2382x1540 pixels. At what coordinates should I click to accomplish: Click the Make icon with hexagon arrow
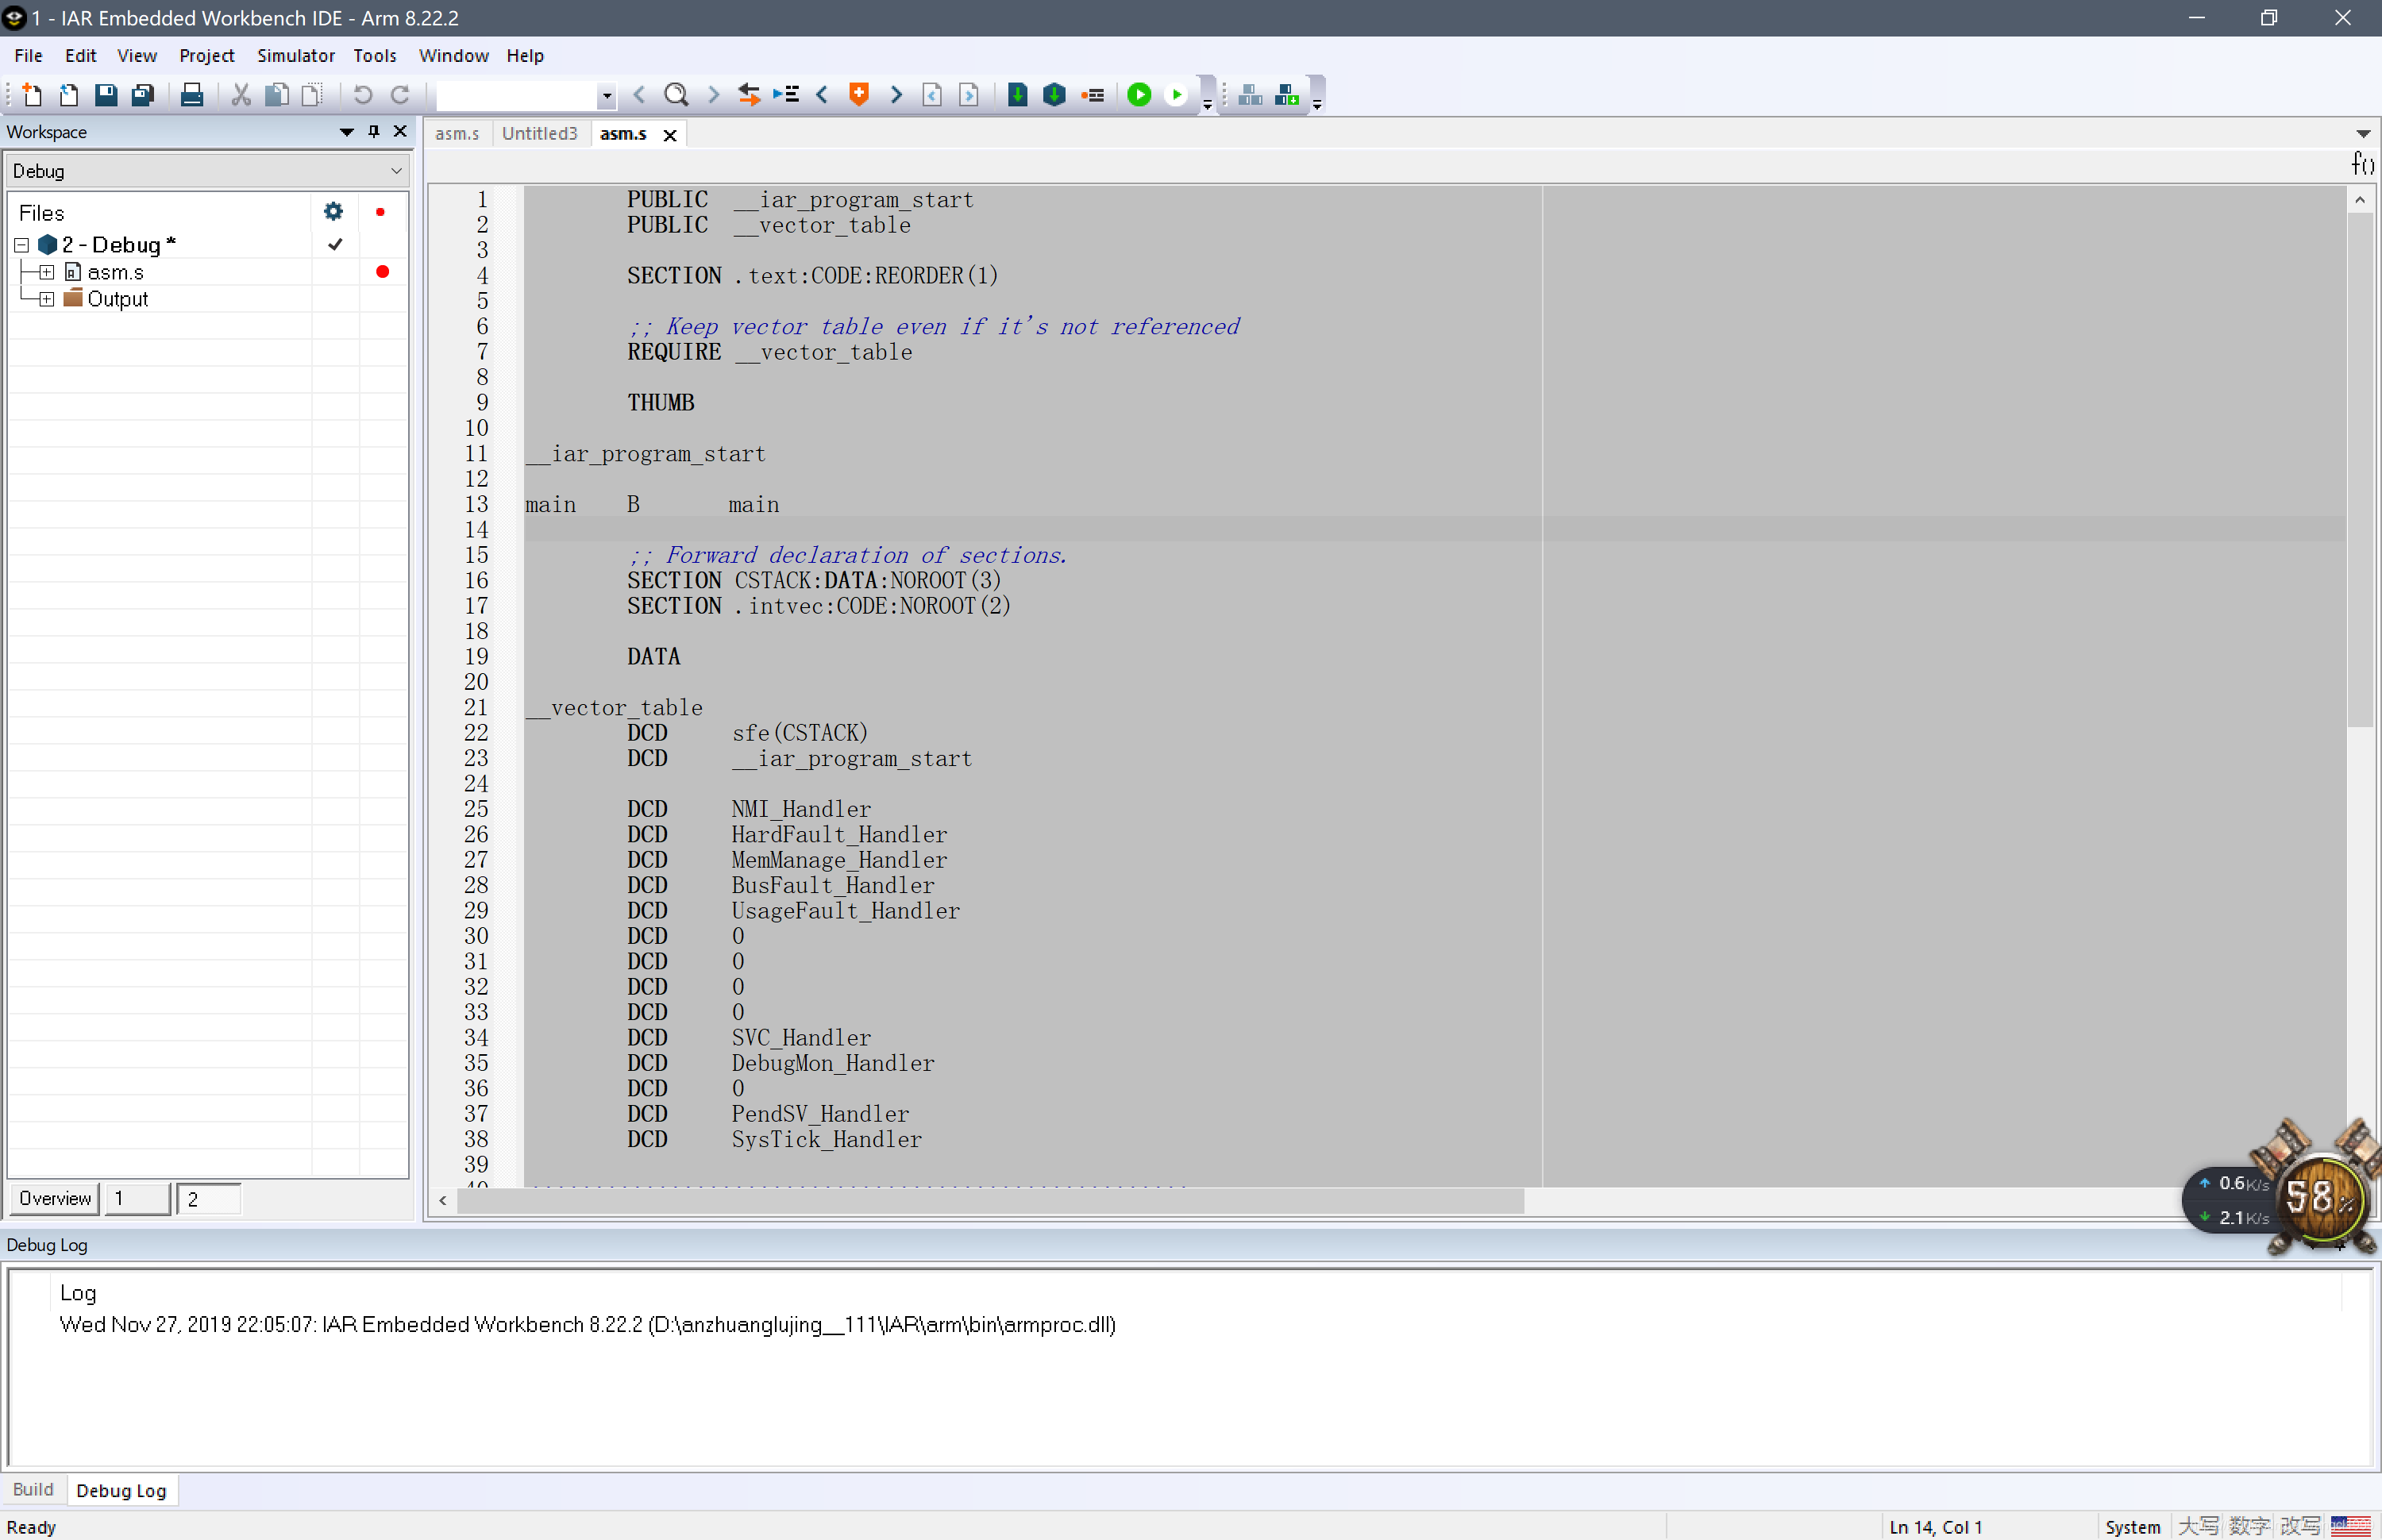coord(1054,95)
